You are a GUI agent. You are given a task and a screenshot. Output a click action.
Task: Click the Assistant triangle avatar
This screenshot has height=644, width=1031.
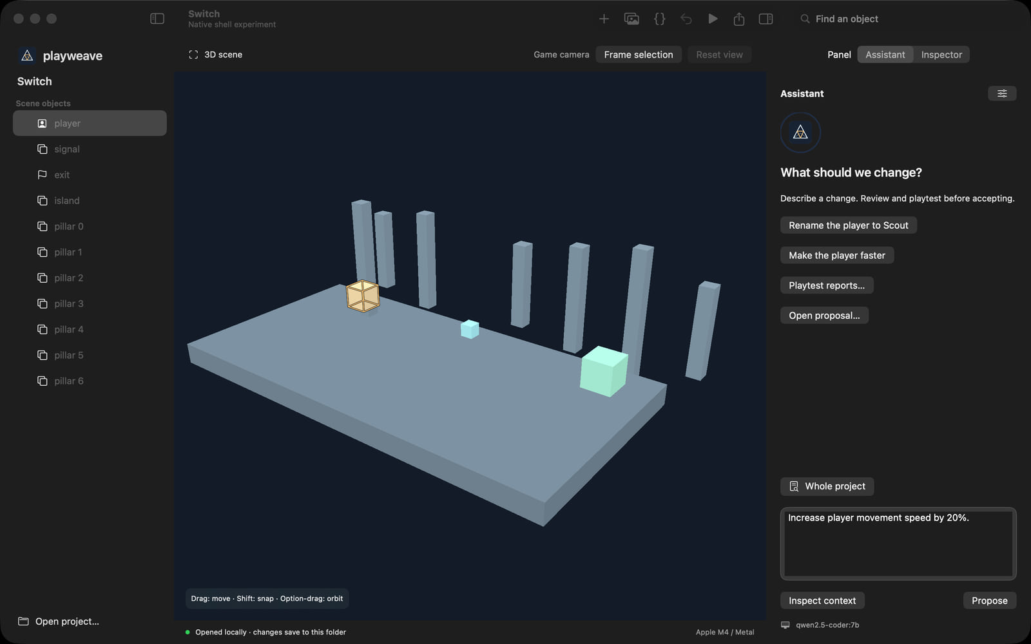800,133
